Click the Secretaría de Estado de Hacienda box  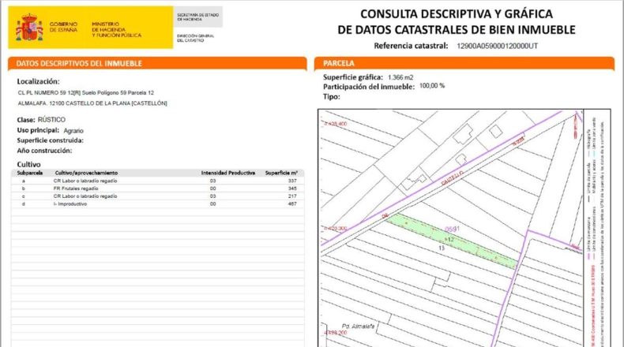(x=198, y=17)
